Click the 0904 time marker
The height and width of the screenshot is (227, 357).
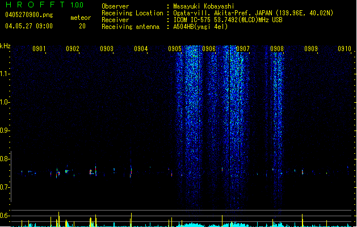click(x=141, y=48)
